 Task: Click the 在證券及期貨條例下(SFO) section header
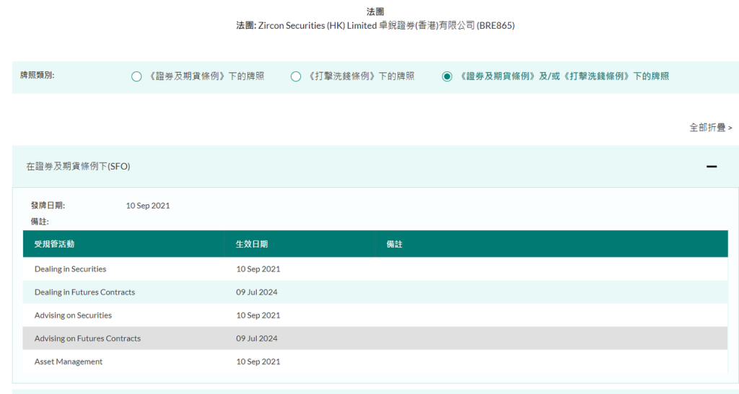point(375,167)
